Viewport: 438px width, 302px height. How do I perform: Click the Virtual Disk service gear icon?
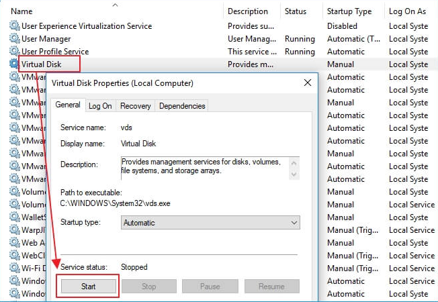[x=14, y=64]
